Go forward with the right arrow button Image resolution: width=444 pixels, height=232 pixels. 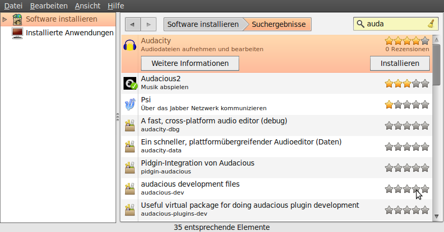pos(149,24)
